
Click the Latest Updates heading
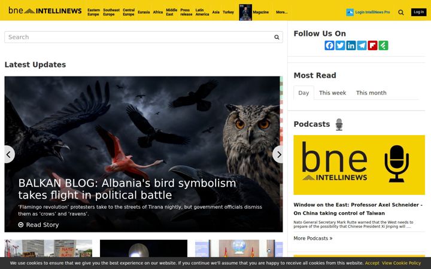[35, 65]
